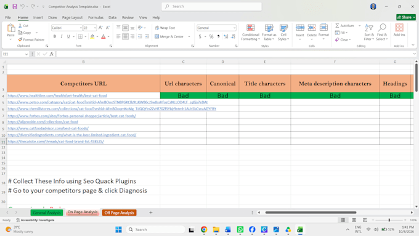This screenshot has width=419, height=236.
Task: Increase font size icon
Action: (100, 28)
